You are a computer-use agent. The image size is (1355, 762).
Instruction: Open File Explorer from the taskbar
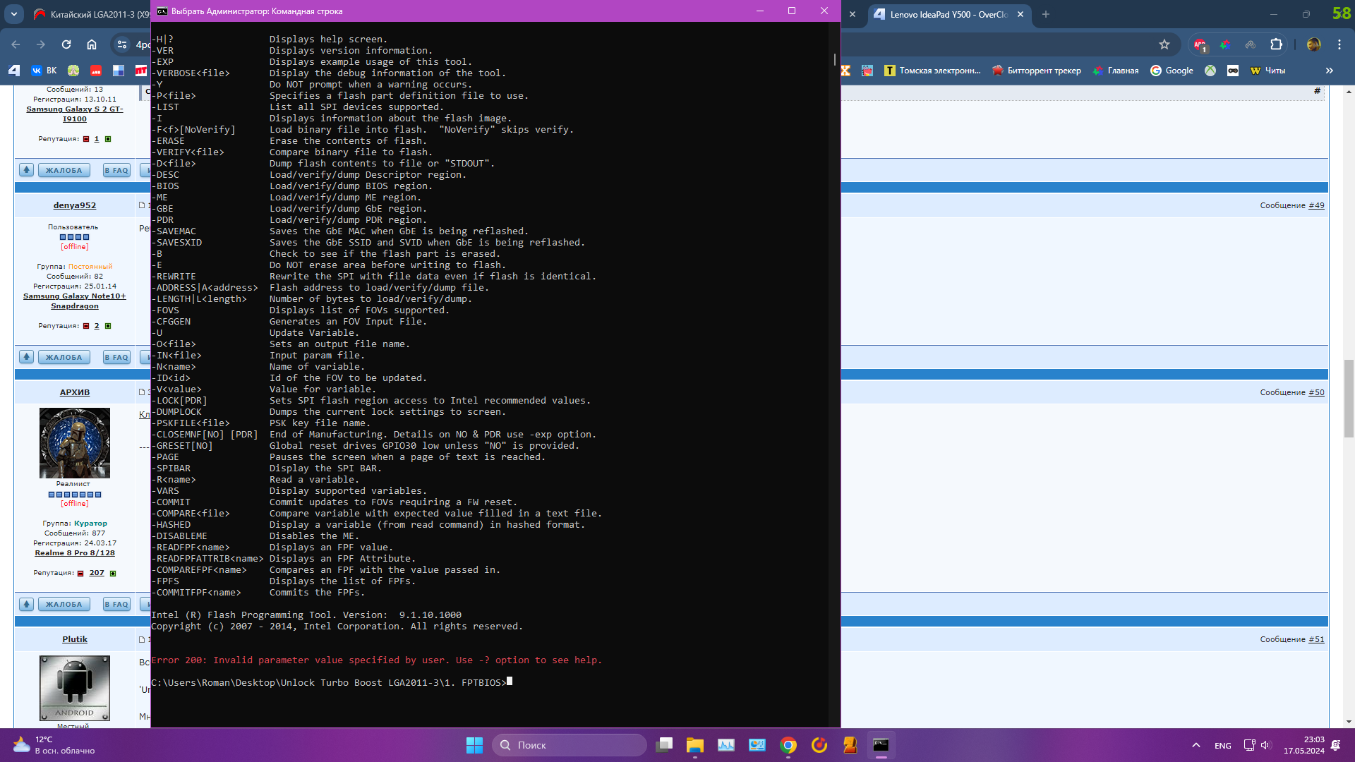pyautogui.click(x=694, y=745)
